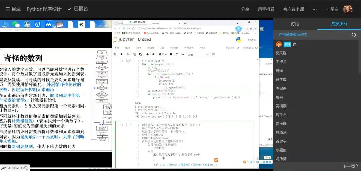
Task: Open the Code cell type dropdown
Action: tap(197, 54)
